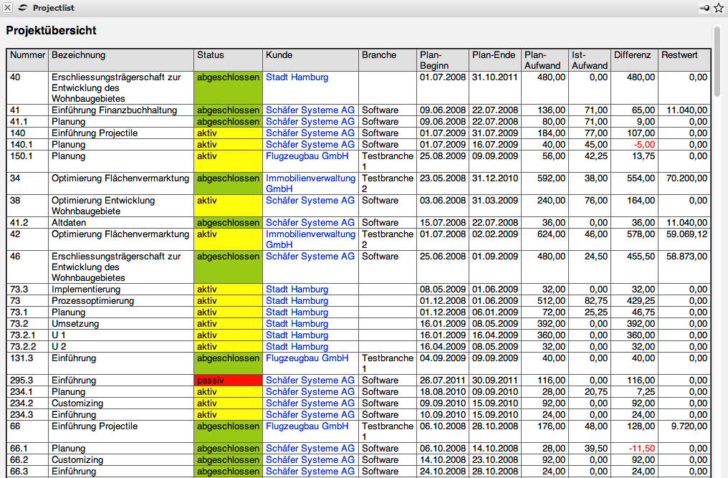Click the Restwert column header
Image resolution: width=728 pixels, height=478 pixels.
(x=679, y=55)
